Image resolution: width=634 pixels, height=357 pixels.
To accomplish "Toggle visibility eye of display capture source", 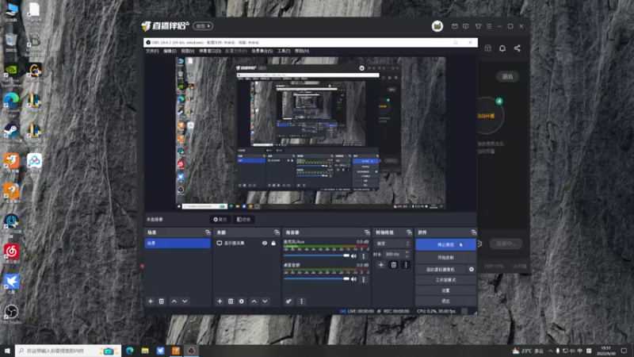I will (265, 243).
